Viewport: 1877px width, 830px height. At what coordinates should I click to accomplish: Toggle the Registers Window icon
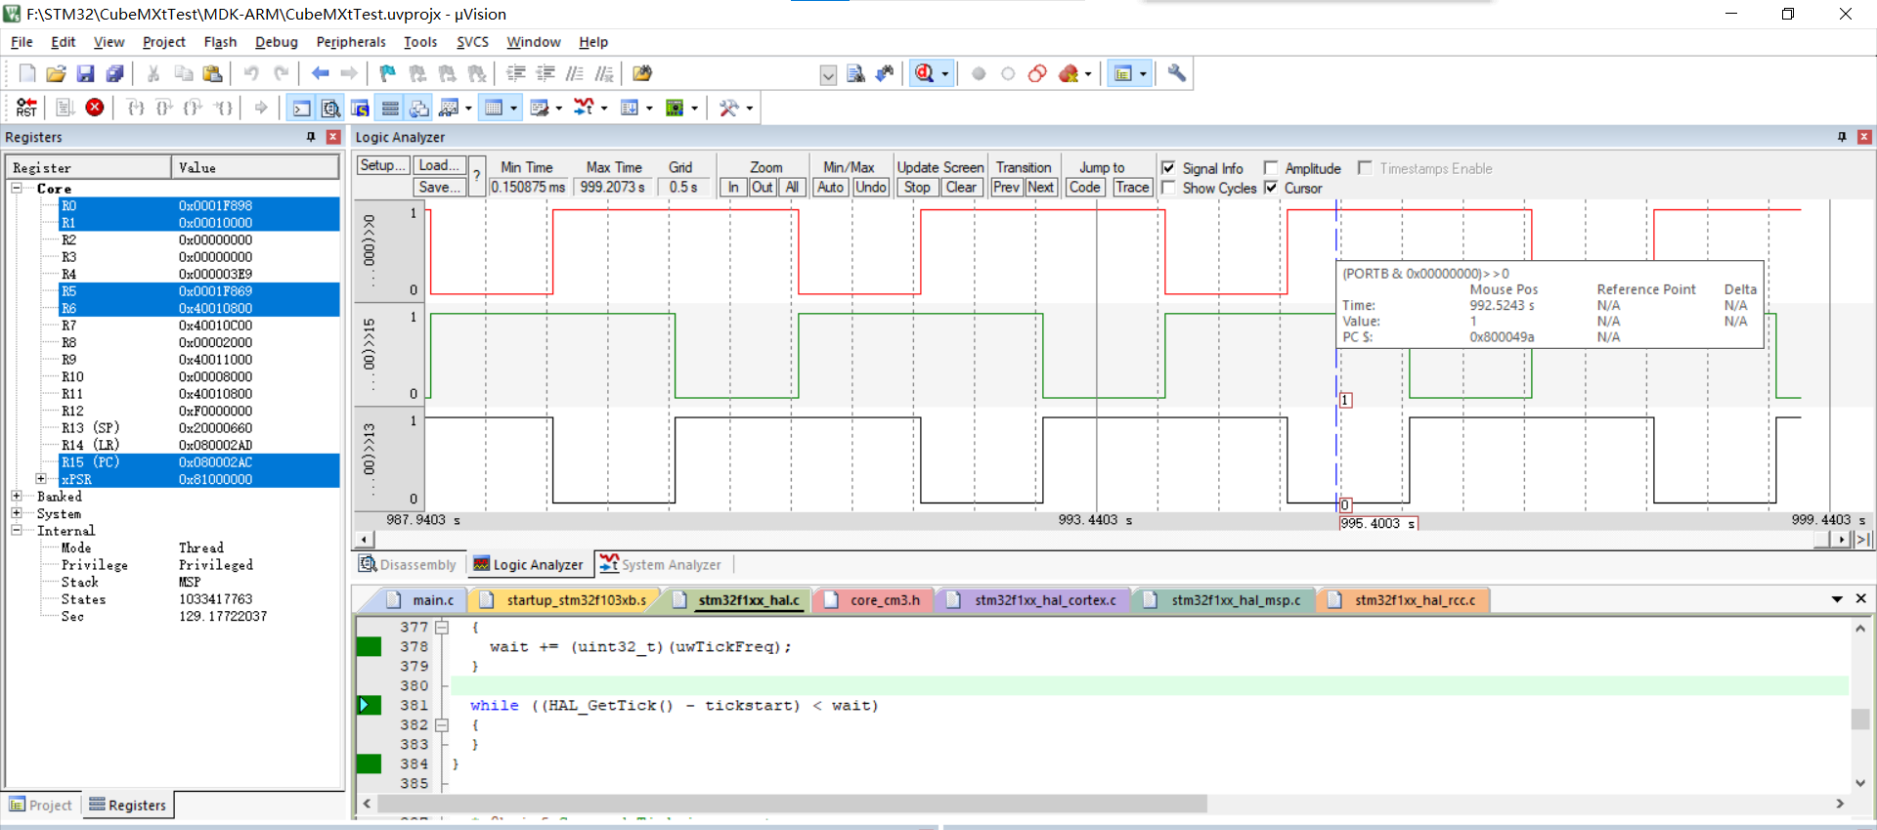390,109
